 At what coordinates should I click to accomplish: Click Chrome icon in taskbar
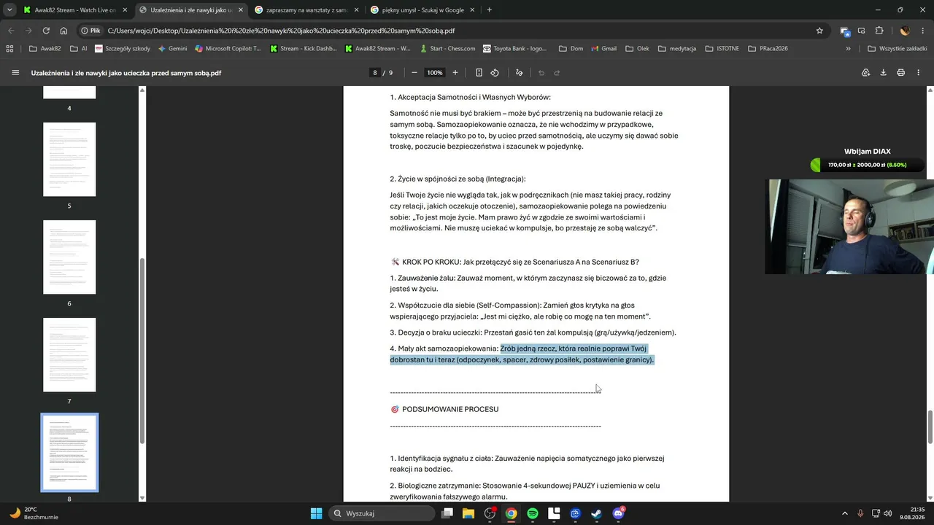511,513
